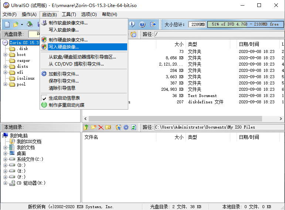
Task: Select 保存引导文件... menu entry
Action: click(84, 81)
